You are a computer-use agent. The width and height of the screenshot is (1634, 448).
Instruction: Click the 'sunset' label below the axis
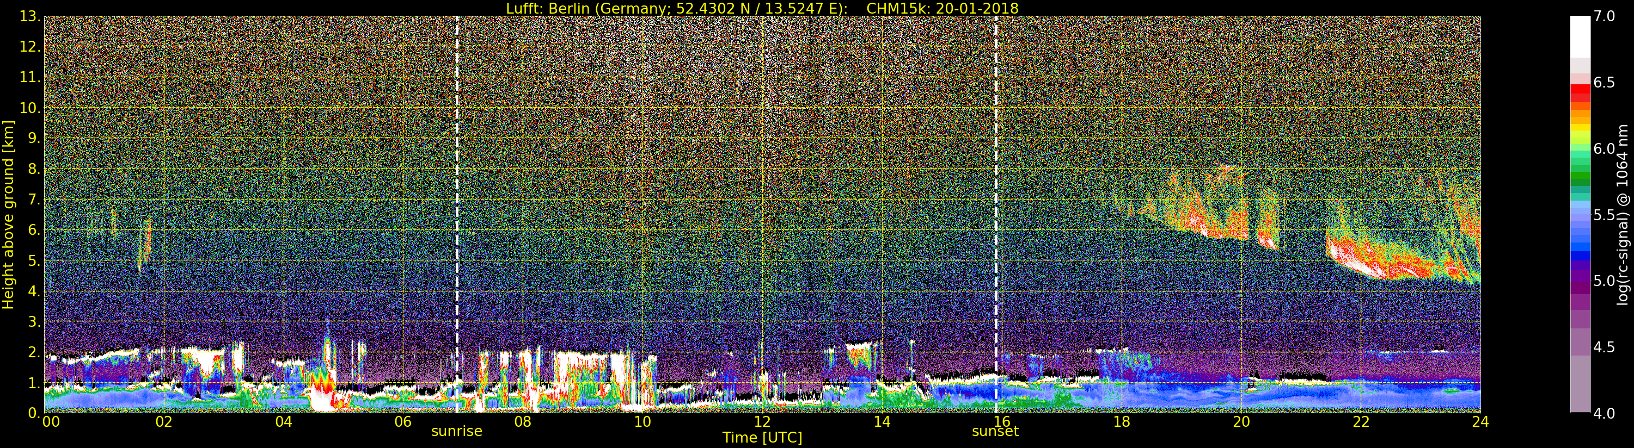995,432
